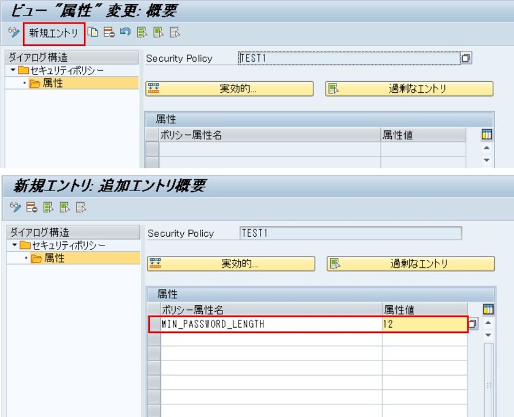Click the upper 実効的... button
Screen dimensions: 514x417
click(x=229, y=89)
